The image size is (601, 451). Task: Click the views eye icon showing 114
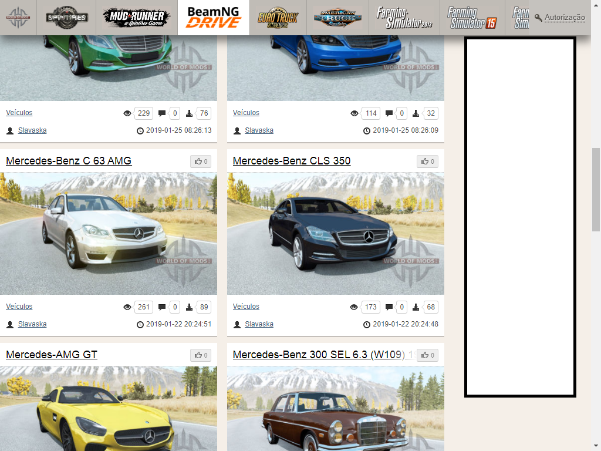(x=354, y=113)
